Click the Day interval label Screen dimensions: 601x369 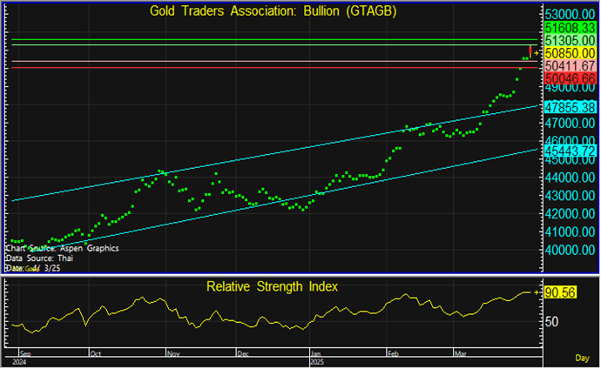[581, 358]
